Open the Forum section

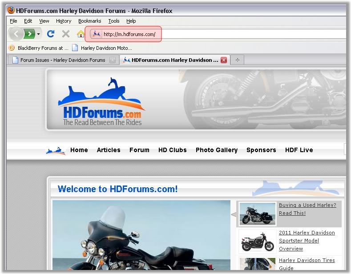[x=139, y=150]
